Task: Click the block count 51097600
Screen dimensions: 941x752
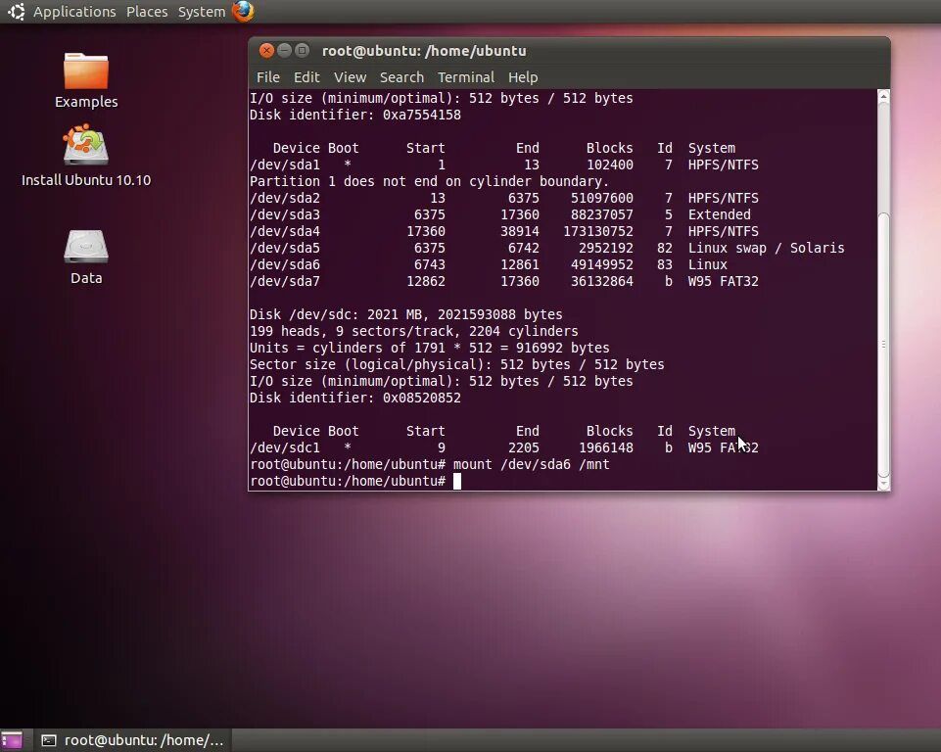Action: (x=602, y=198)
